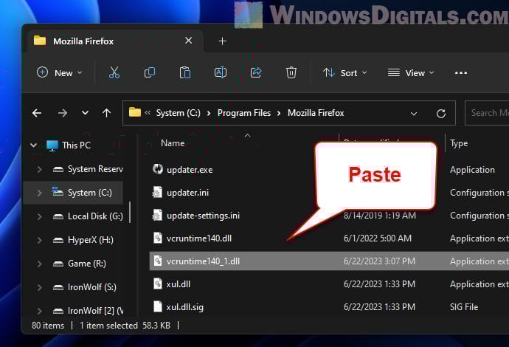
Task: Click the update-settings.ini file icon
Action: click(x=157, y=215)
